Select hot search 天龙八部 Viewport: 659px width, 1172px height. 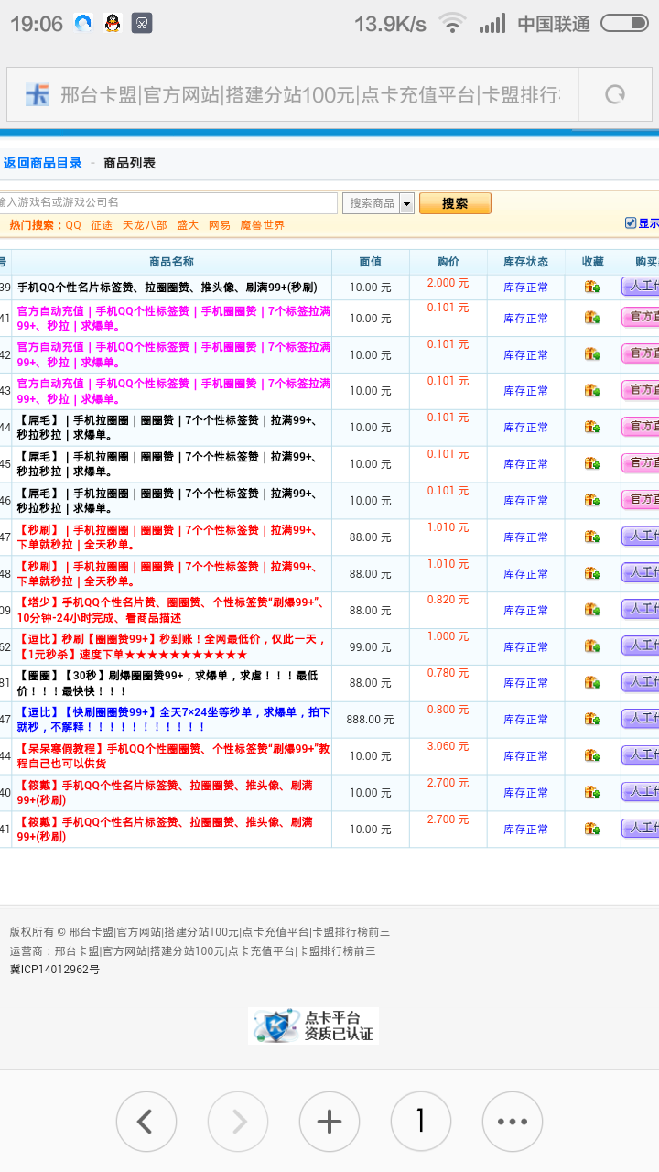(x=145, y=225)
